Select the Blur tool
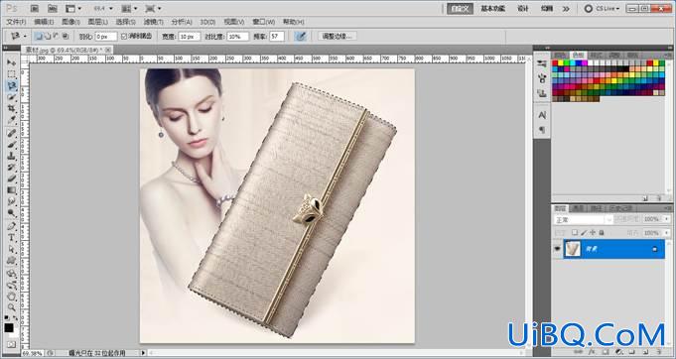Screen dimensions: 676x359 pos(12,201)
